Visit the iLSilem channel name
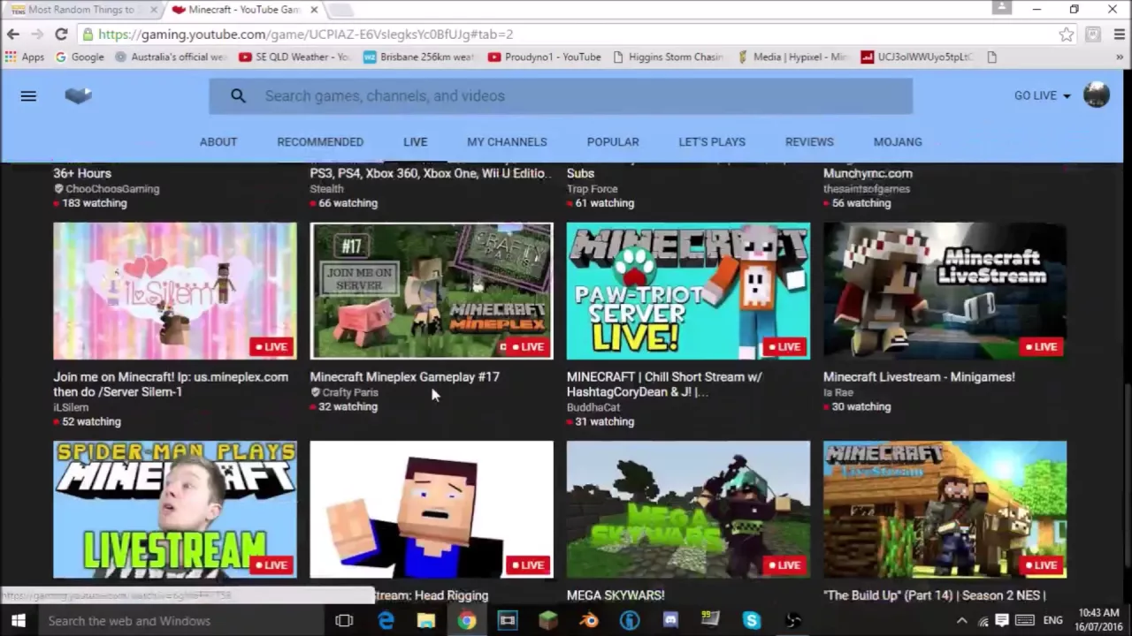This screenshot has height=636, width=1132. point(71,407)
